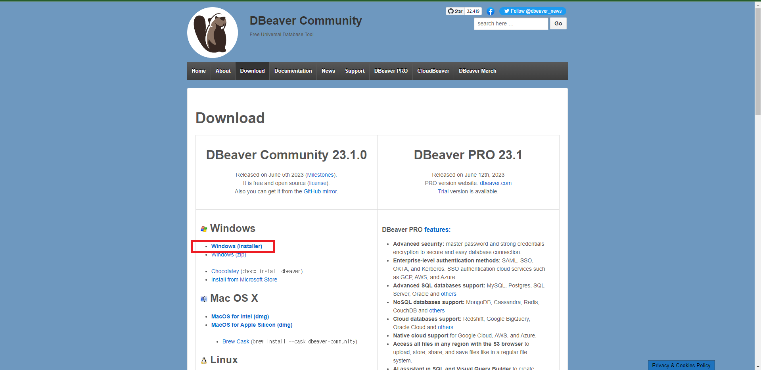Open the DBeaver PRO menu item
This screenshot has height=370, width=761.
tap(391, 71)
